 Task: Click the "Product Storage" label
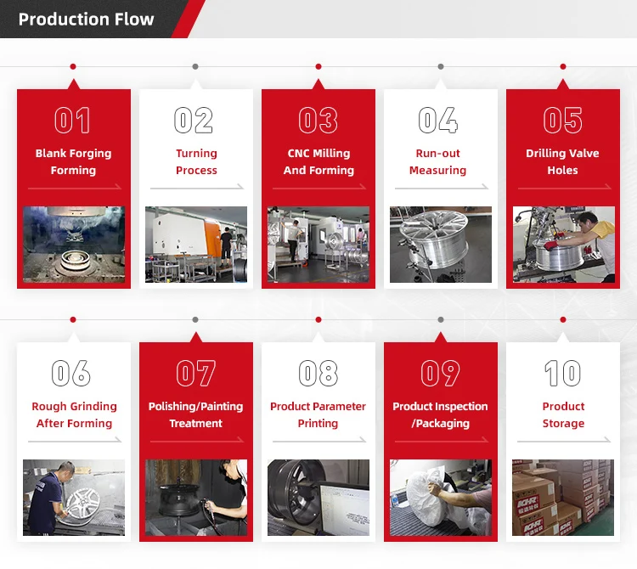[563, 414]
